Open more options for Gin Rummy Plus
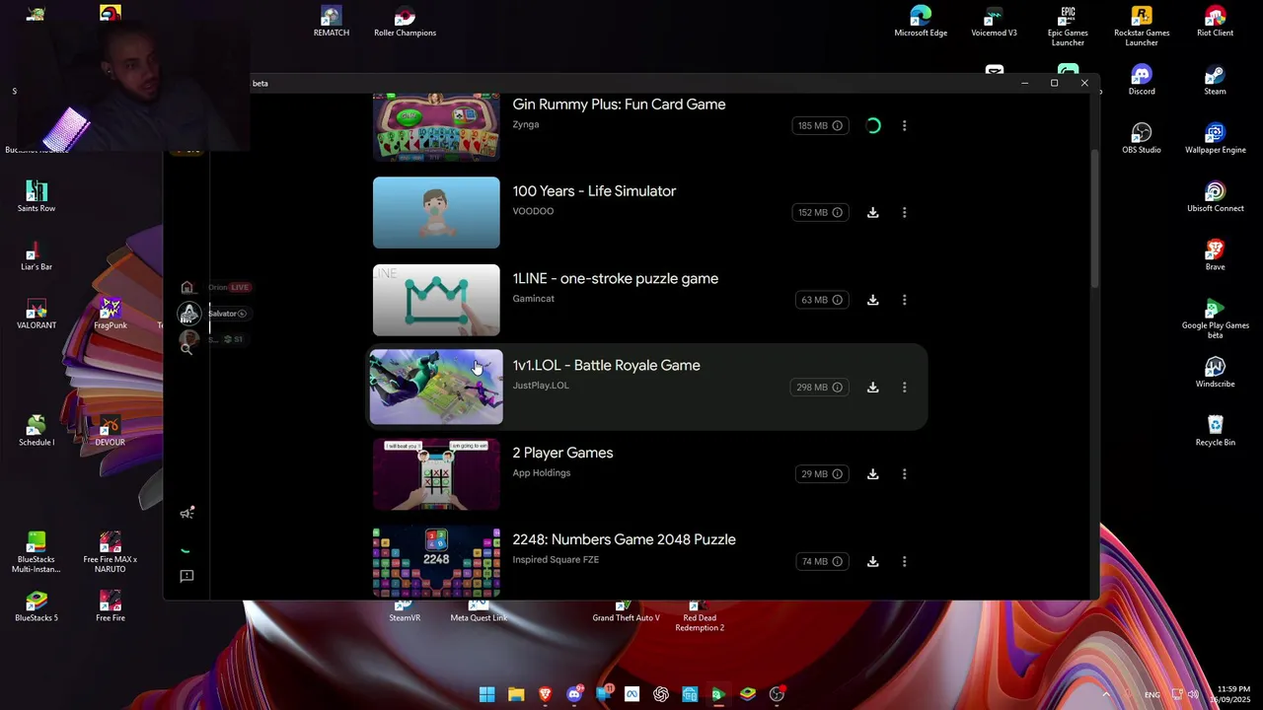1263x710 pixels. (904, 125)
